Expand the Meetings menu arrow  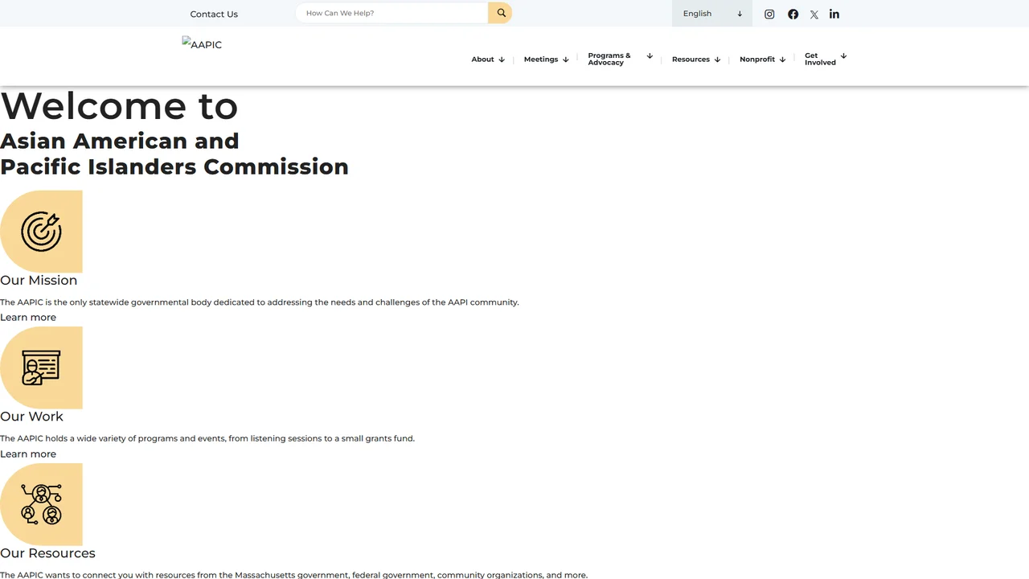click(x=566, y=60)
